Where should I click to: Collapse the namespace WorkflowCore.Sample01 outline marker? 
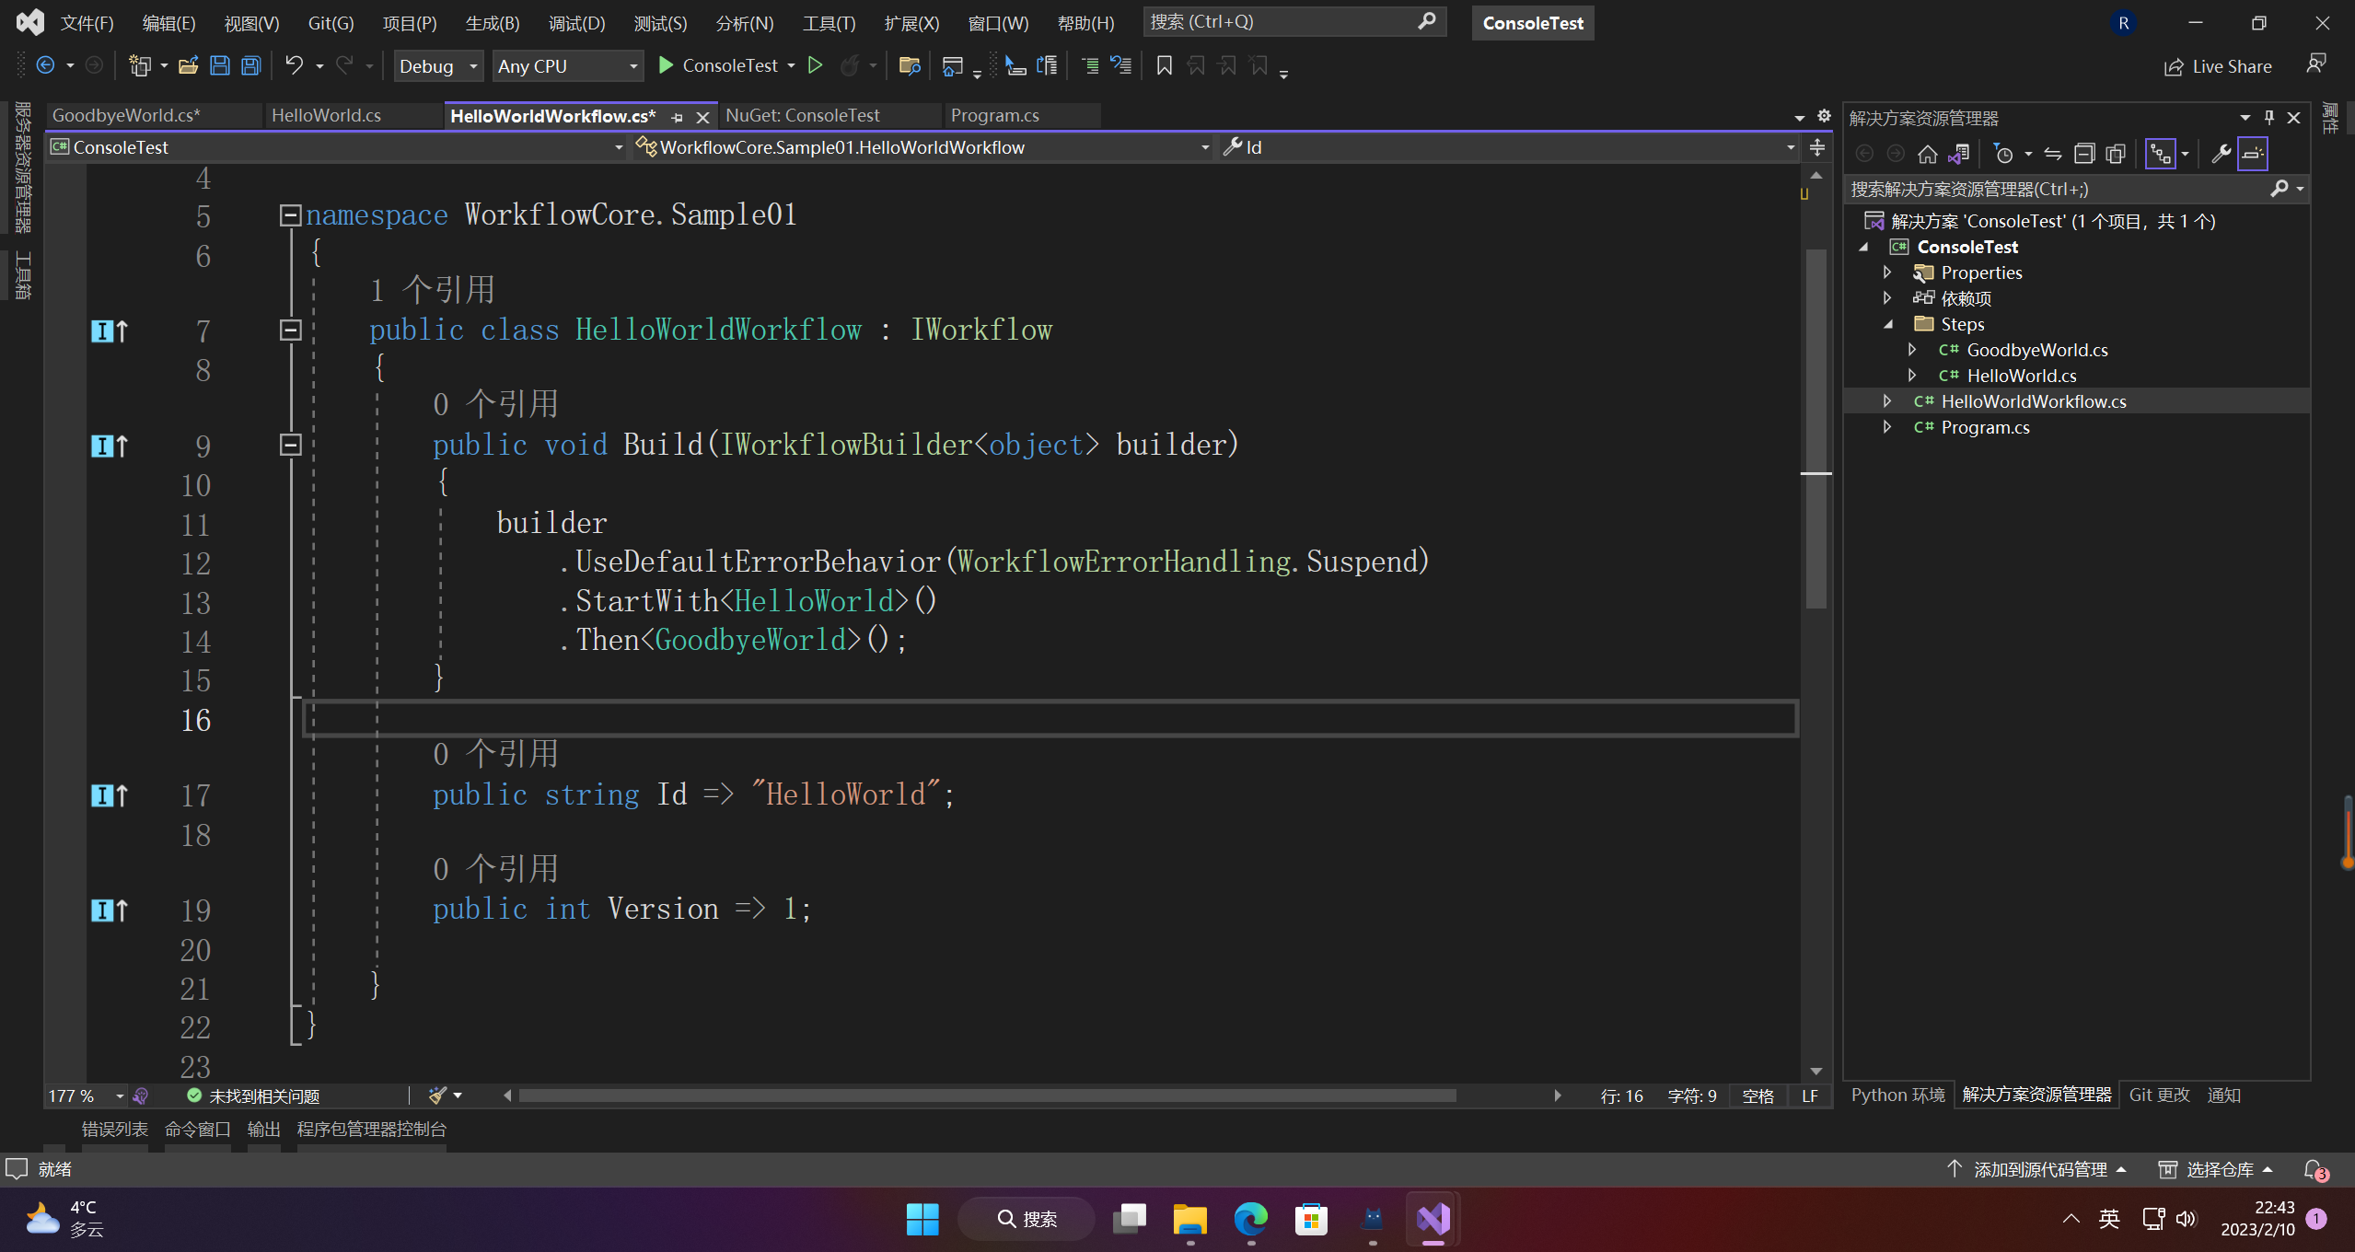coord(290,214)
